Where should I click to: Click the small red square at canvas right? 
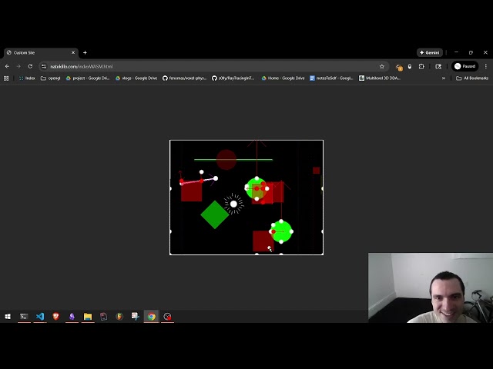coord(317,171)
